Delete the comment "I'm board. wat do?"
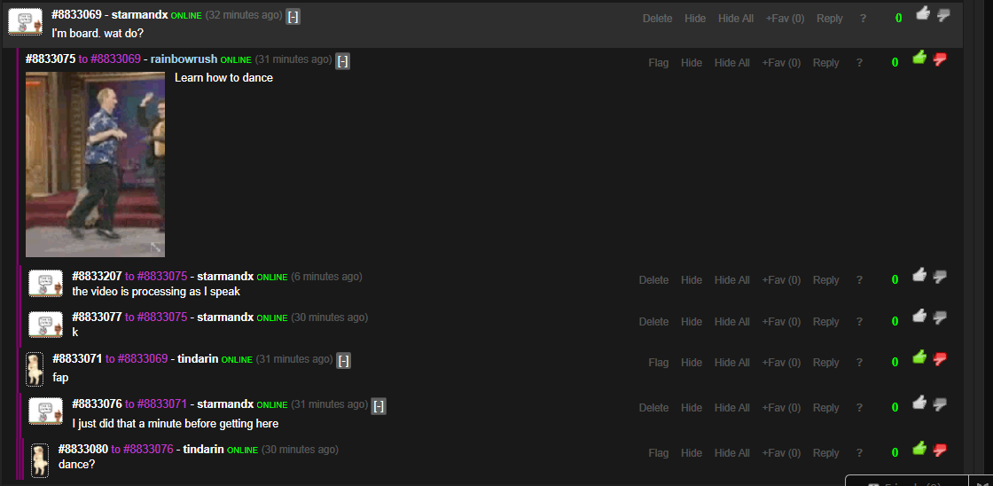The width and height of the screenshot is (993, 486). coord(657,19)
